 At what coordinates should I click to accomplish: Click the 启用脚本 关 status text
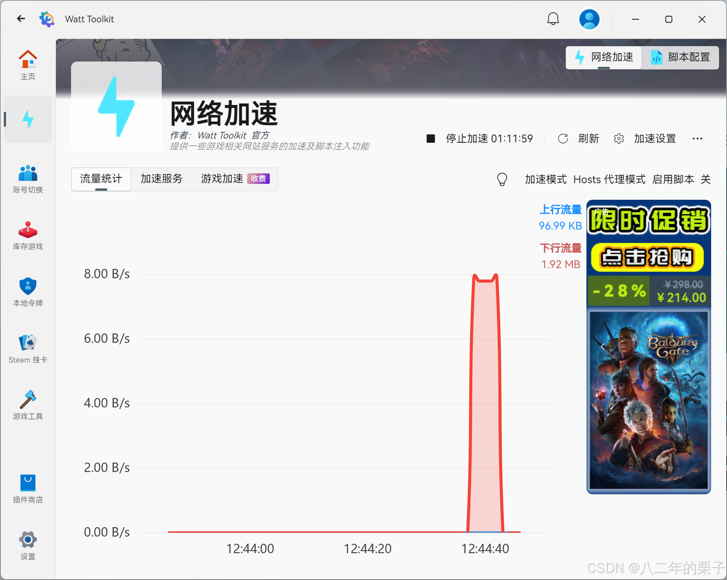[x=681, y=179]
